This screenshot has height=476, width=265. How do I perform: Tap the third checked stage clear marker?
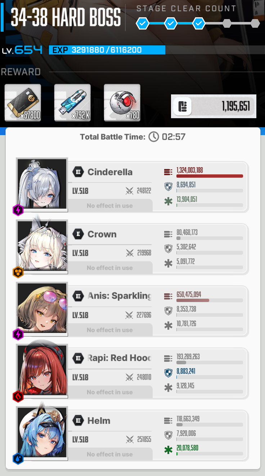coord(199,24)
